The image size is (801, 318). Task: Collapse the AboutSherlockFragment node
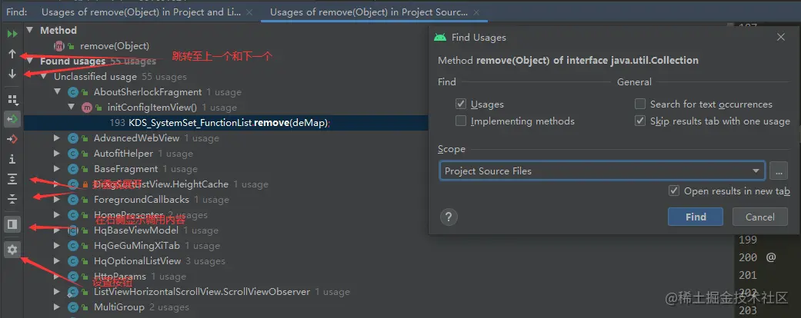(x=57, y=92)
